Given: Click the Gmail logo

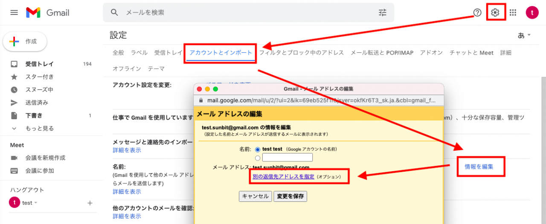Looking at the screenshot, I should coord(47,12).
